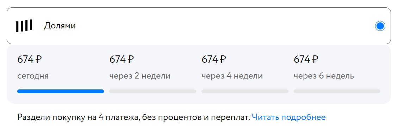Open the Читать подробнее link
This screenshot has width=398, height=128.
288,117
